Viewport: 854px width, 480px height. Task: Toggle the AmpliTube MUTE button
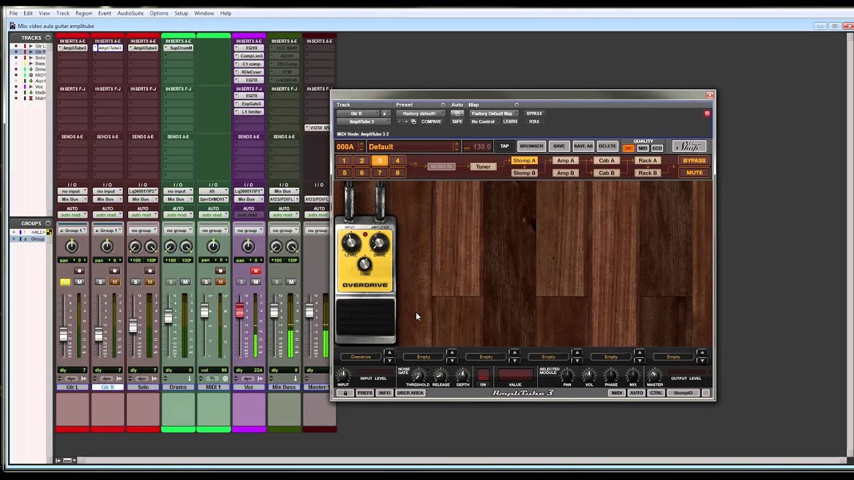(695, 173)
